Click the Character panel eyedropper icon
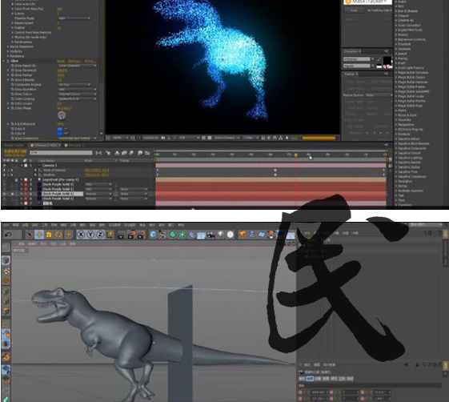The image size is (449, 402). click(x=379, y=59)
